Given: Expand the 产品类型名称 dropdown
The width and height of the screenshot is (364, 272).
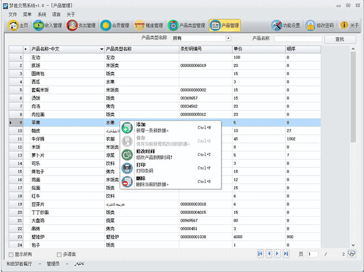Looking at the screenshot, I should tap(228, 39).
